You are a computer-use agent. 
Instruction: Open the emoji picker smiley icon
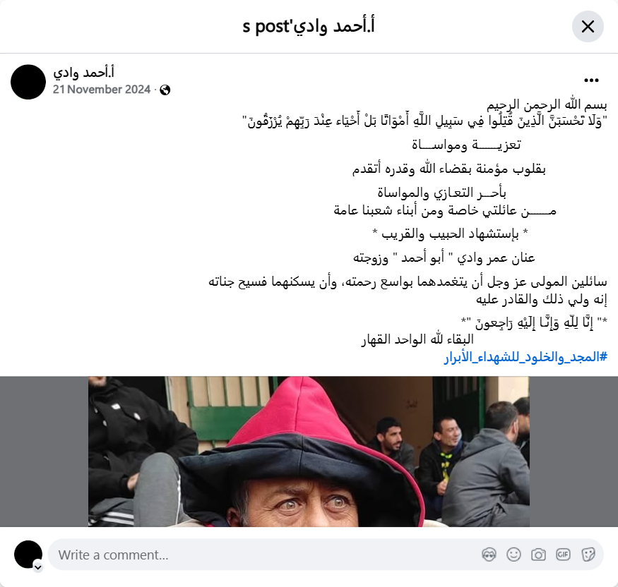pyautogui.click(x=513, y=555)
